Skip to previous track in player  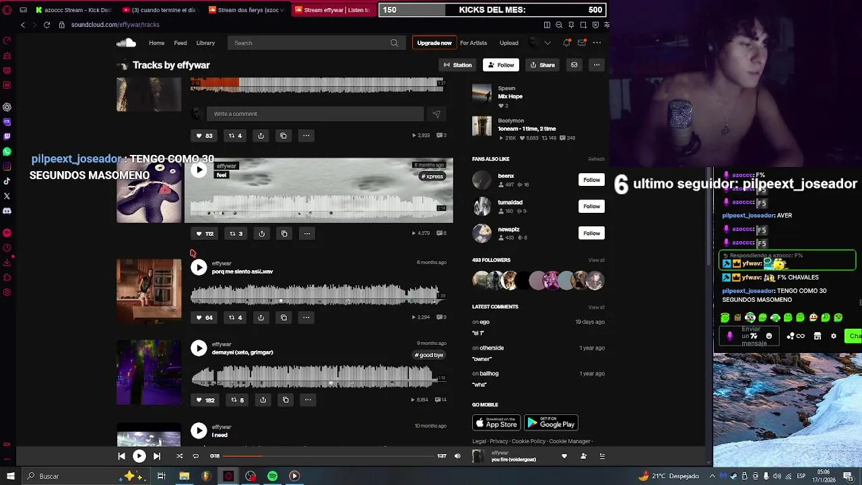pyautogui.click(x=121, y=456)
